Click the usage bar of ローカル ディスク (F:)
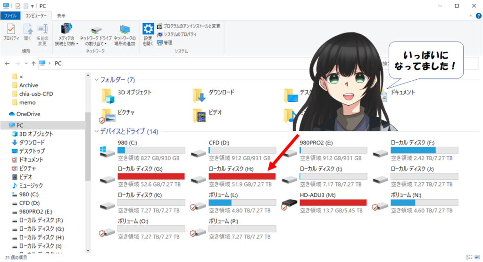The height and width of the screenshot is (262, 483). point(425,150)
